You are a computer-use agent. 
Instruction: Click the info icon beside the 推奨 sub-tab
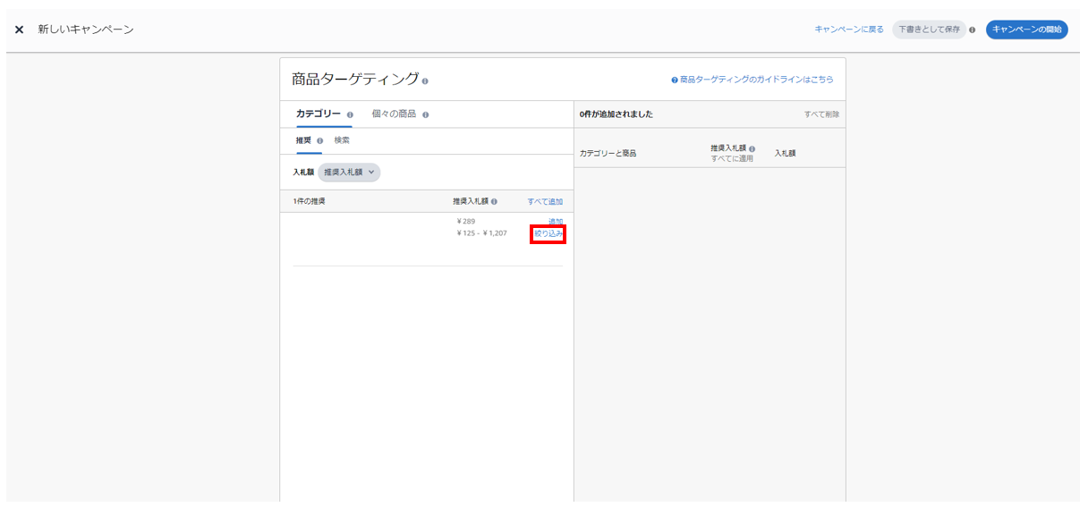point(320,141)
